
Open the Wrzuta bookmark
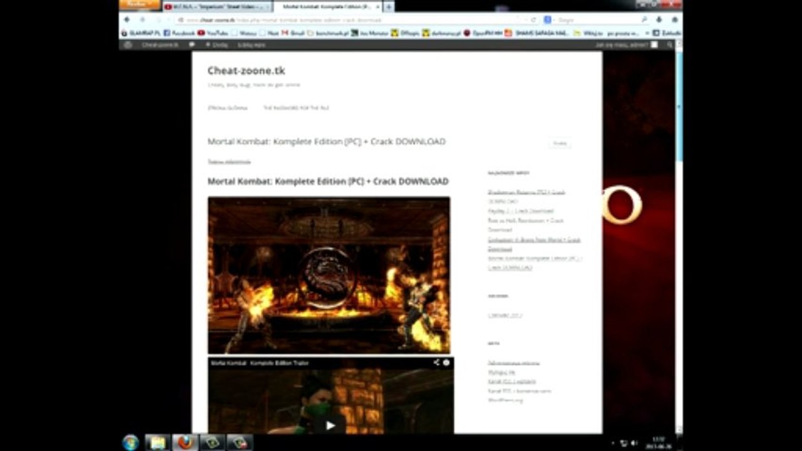click(243, 33)
